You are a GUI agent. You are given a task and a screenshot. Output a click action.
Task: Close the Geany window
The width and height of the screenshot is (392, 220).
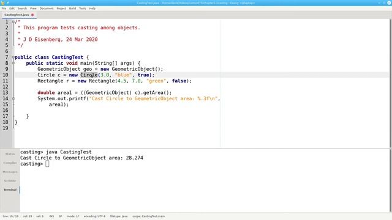(x=389, y=2)
